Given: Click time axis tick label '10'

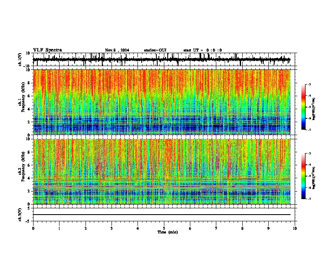Looking at the screenshot, I should 295,228.
